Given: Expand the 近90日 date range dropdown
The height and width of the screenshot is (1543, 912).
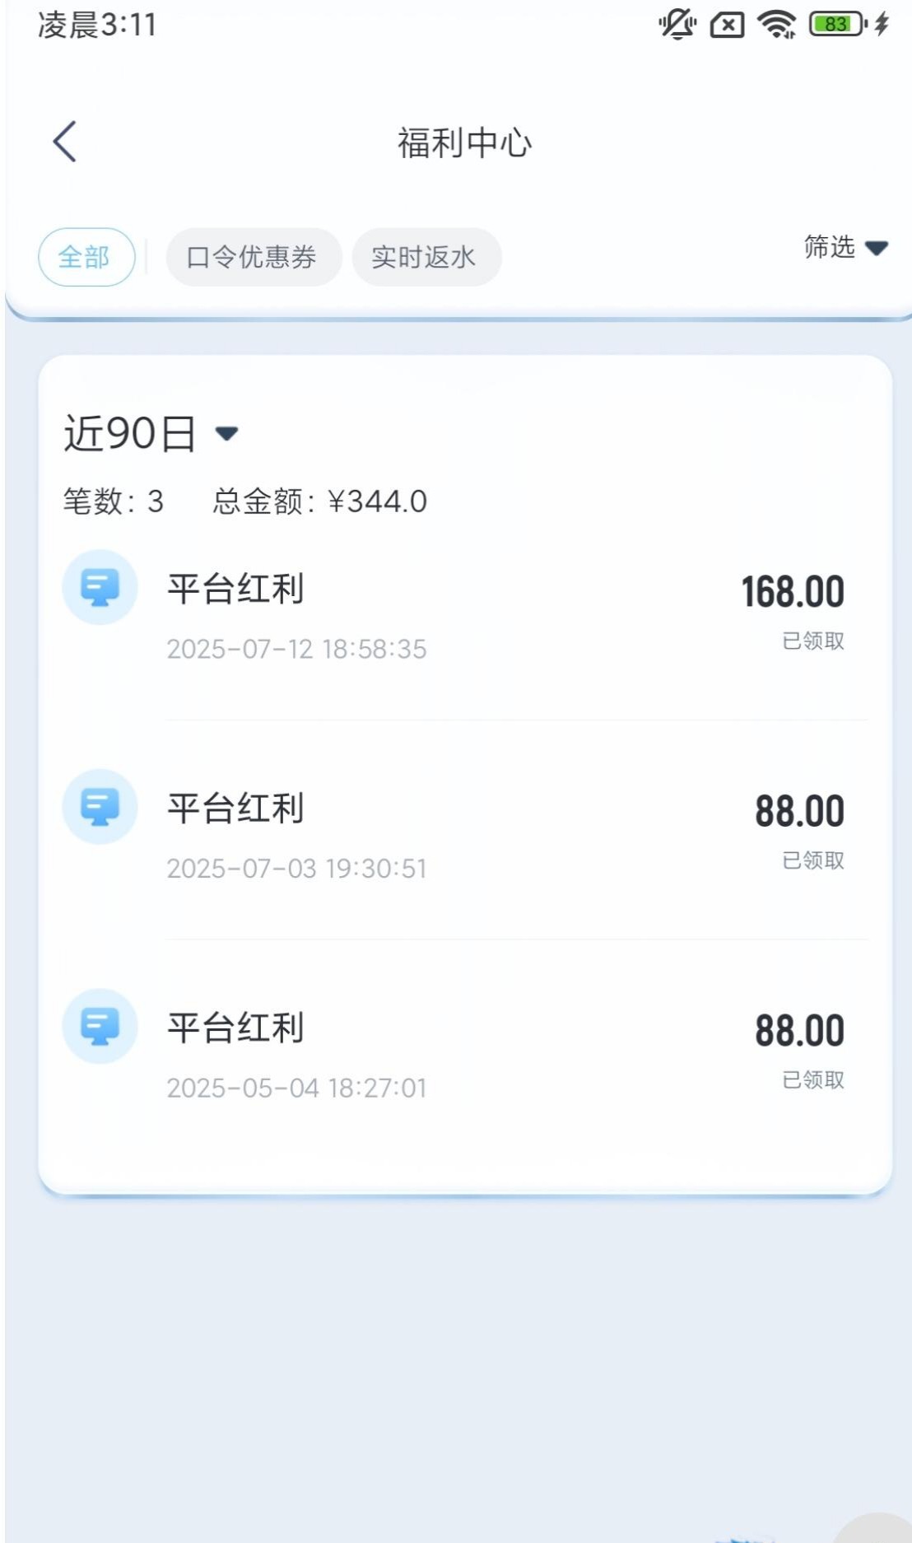Looking at the screenshot, I should click(x=151, y=433).
